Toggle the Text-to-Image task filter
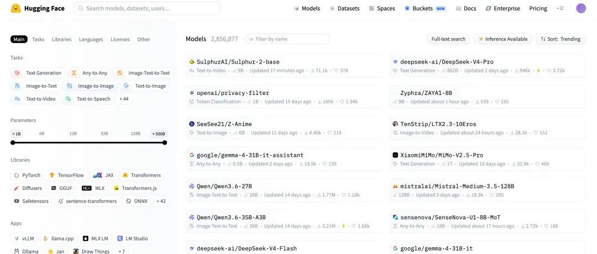This screenshot has height=254, width=597. [145, 86]
